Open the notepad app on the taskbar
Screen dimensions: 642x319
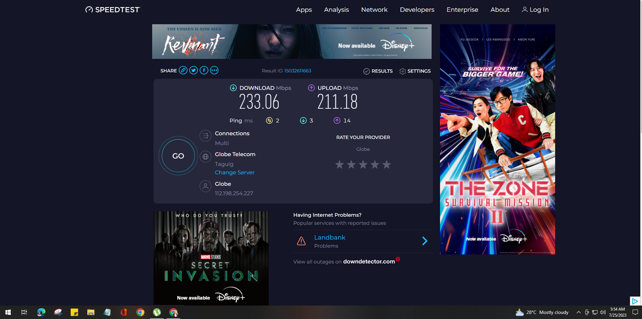(x=107, y=312)
